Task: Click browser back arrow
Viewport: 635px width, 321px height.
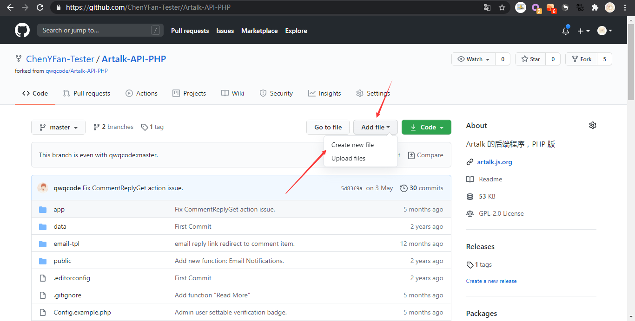Action: tap(10, 7)
